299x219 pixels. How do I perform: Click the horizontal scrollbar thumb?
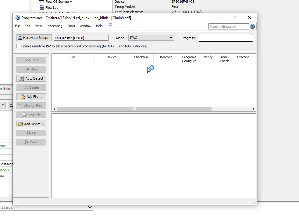click(x=134, y=109)
